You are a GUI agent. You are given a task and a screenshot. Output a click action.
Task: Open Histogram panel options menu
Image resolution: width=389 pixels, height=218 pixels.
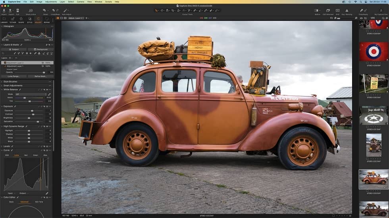(x=52, y=26)
